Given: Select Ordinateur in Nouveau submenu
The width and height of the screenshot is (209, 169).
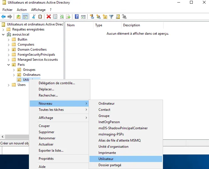Looking at the screenshot, I should (126, 104).
